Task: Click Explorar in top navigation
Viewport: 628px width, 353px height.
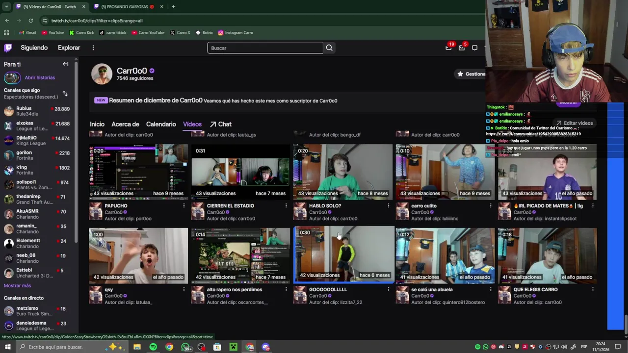Action: (x=69, y=48)
